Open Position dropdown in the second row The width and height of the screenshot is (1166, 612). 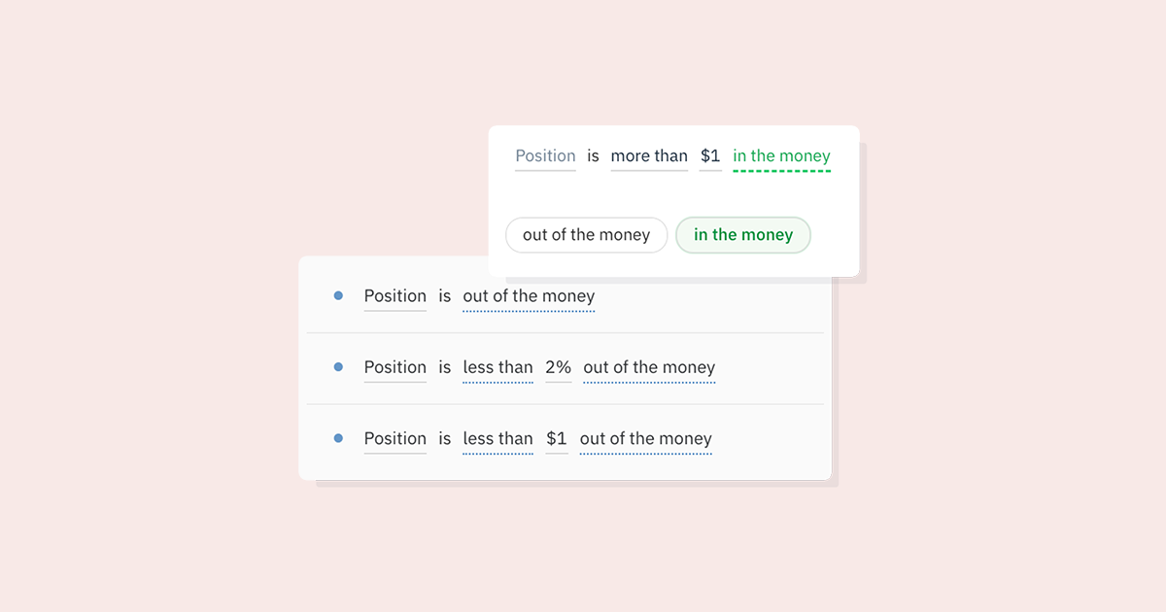[x=394, y=367]
